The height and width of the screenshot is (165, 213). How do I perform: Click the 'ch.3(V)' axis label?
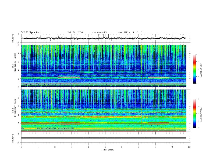pyautogui.click(x=13, y=138)
